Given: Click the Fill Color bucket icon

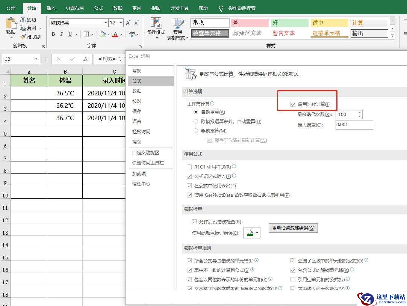Looking at the screenshot, I should click(103, 34).
